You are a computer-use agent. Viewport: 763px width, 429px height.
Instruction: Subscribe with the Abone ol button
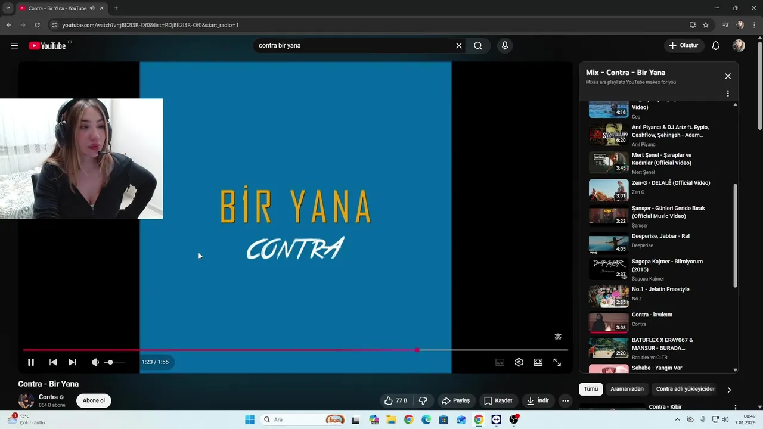[94, 400]
